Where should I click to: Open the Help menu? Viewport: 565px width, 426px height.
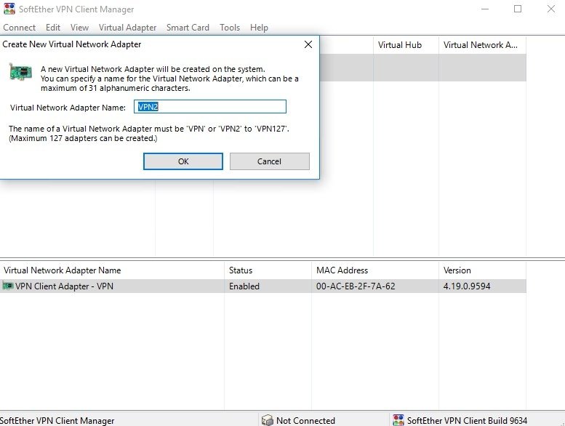(x=259, y=28)
